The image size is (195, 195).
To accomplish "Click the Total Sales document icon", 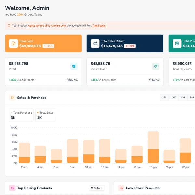I will (13, 44).
